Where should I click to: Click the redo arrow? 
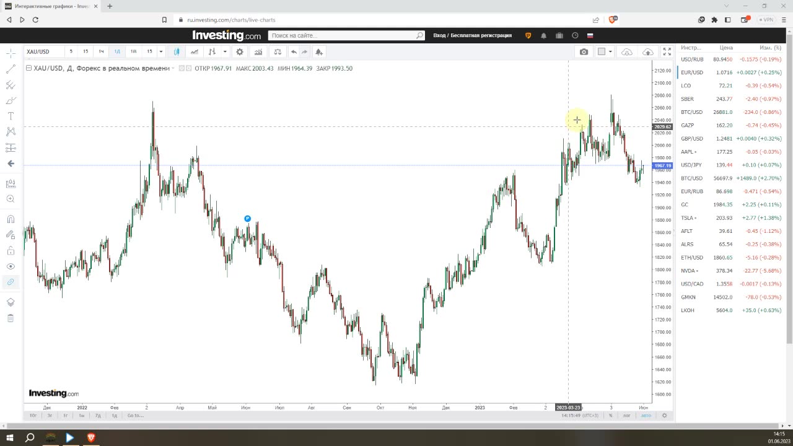[x=304, y=51]
